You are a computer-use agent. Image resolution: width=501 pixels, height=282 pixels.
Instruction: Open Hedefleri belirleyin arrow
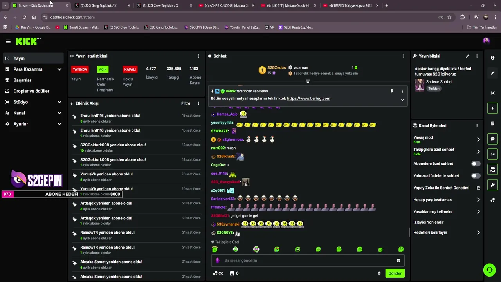tap(478, 233)
